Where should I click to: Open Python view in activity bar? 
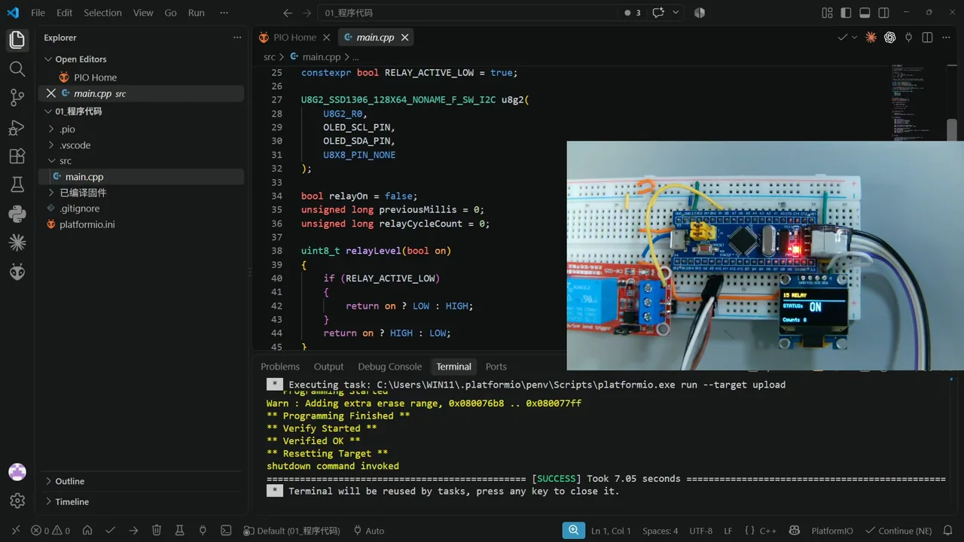pyautogui.click(x=17, y=214)
